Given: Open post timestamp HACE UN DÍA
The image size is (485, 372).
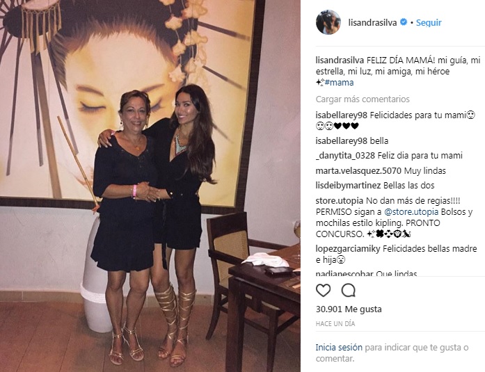Looking at the screenshot, I should pos(335,324).
